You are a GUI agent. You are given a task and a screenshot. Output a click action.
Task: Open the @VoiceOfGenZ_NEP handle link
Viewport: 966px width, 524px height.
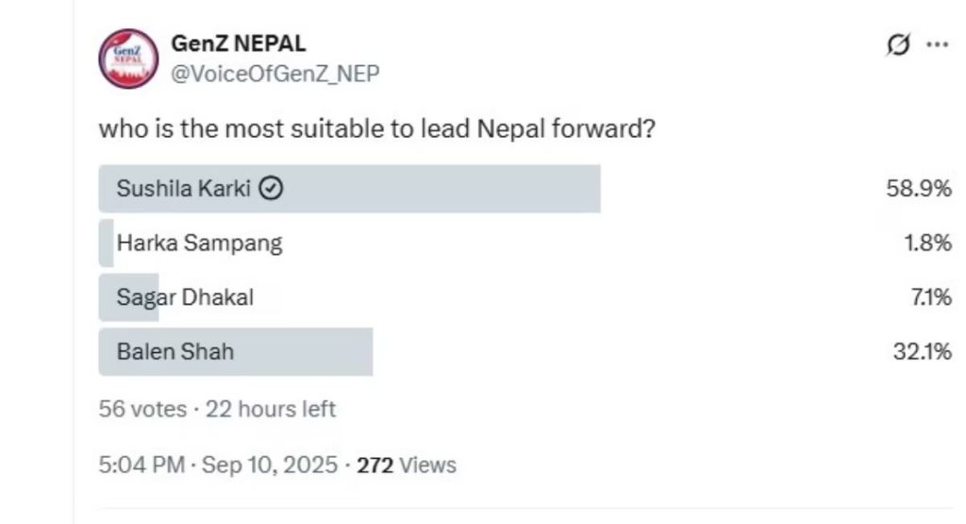[x=275, y=75]
